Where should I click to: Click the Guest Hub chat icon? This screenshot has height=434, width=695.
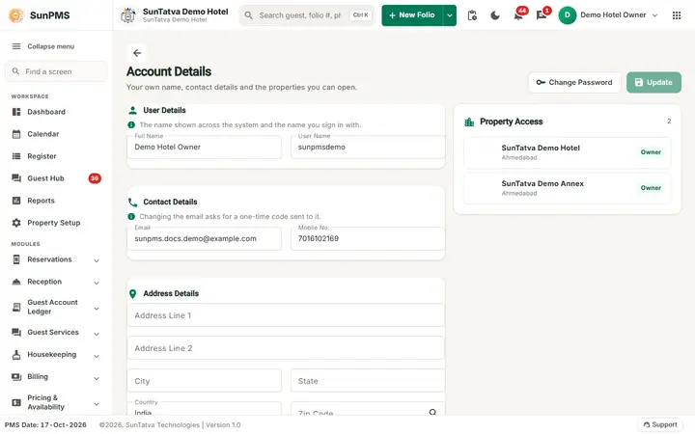(16, 178)
